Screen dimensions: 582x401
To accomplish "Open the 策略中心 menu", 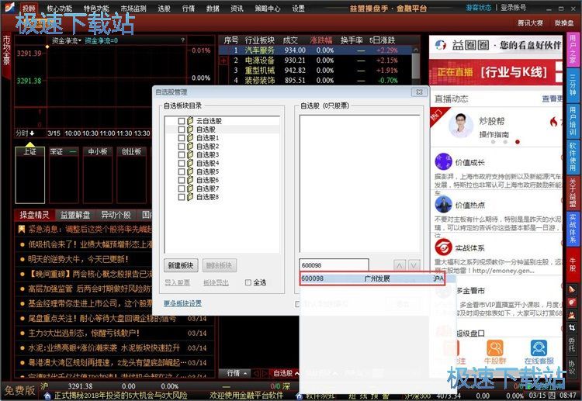I will (267, 8).
